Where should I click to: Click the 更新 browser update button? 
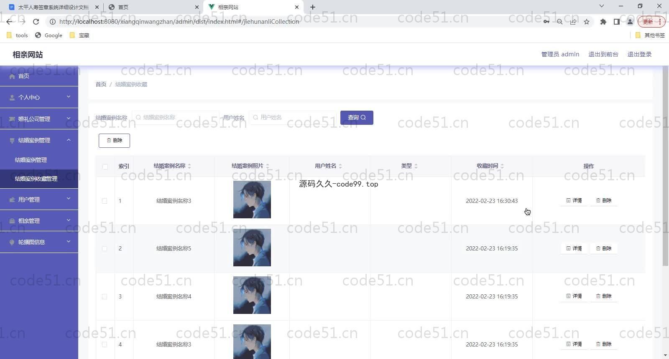tap(651, 22)
